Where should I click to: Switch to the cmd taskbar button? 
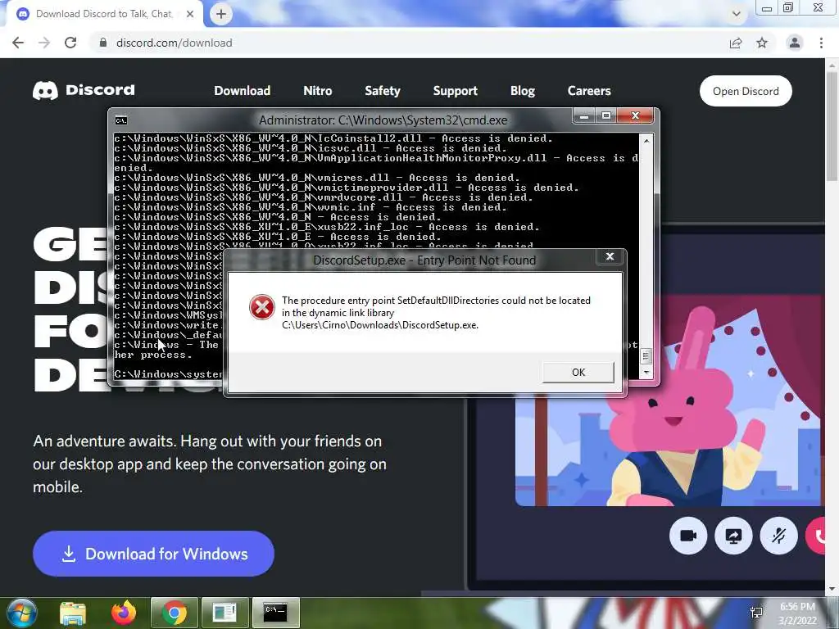pyautogui.click(x=275, y=613)
